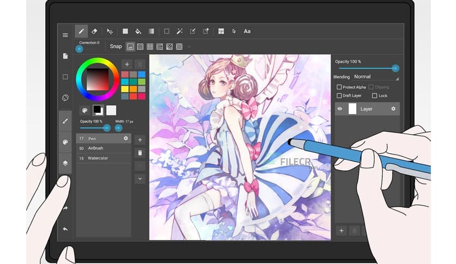Click the brush Opacity slider handle

point(107,128)
